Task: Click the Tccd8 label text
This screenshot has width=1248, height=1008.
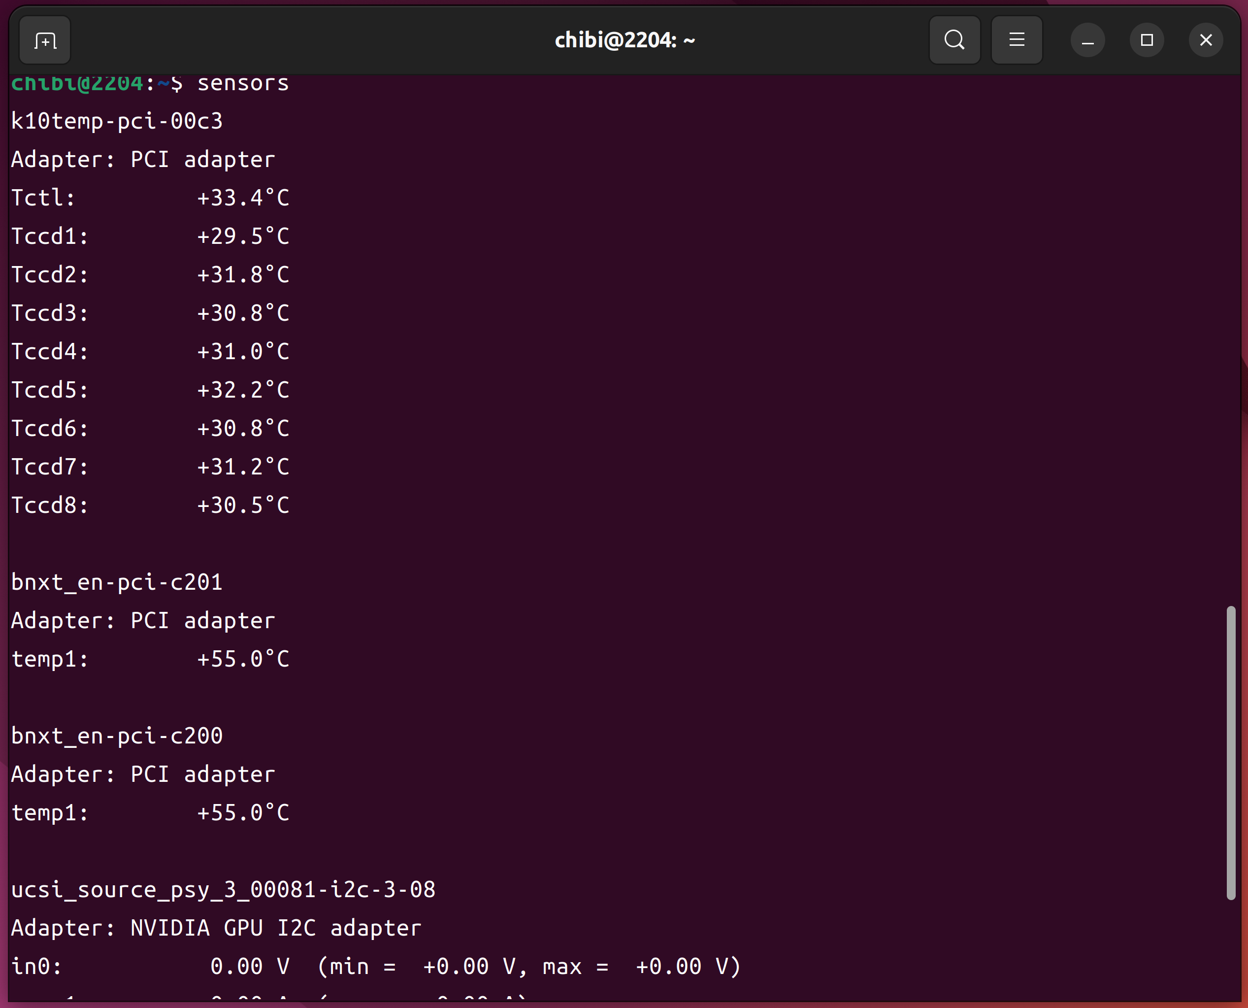Action: tap(49, 505)
